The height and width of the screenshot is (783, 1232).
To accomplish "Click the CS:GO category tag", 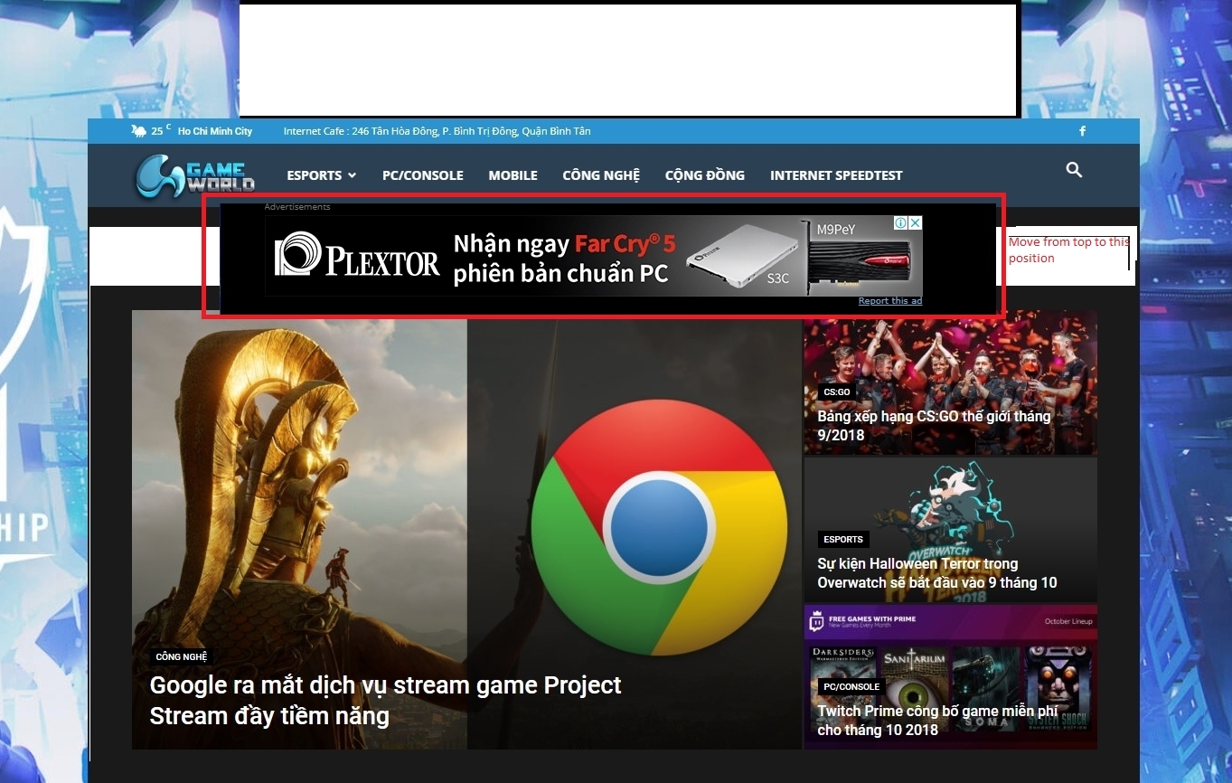I will [x=837, y=392].
